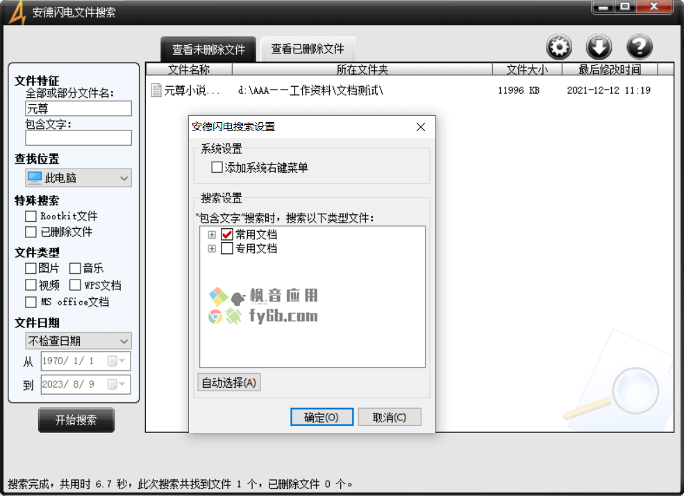Enable 已删除文件 special search

[x=31, y=232]
